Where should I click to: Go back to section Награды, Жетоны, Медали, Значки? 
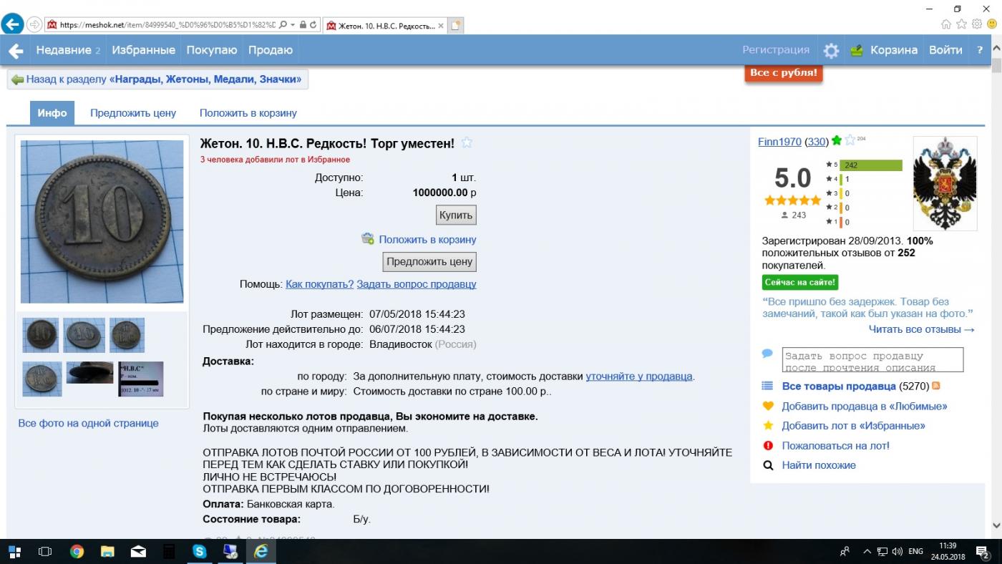click(x=157, y=79)
